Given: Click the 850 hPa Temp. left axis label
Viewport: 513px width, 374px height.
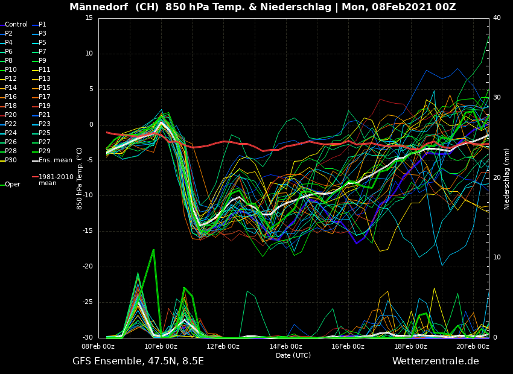Looking at the screenshot, I should click(x=80, y=179).
